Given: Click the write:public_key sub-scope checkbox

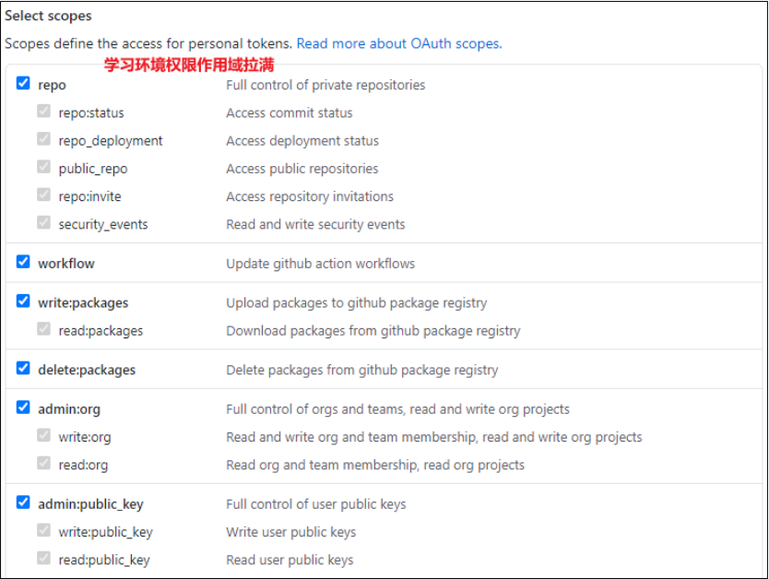Looking at the screenshot, I should click(43, 531).
